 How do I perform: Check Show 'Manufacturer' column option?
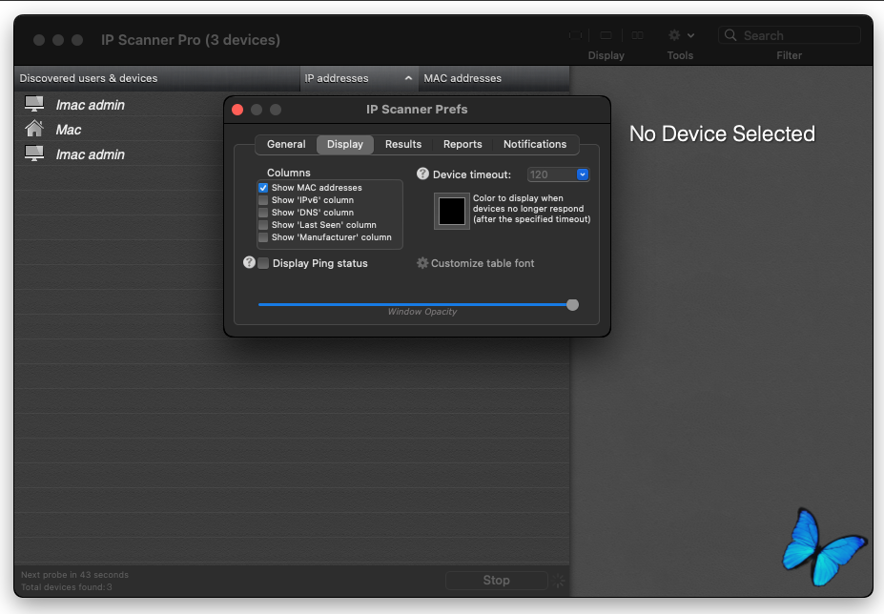tap(263, 237)
